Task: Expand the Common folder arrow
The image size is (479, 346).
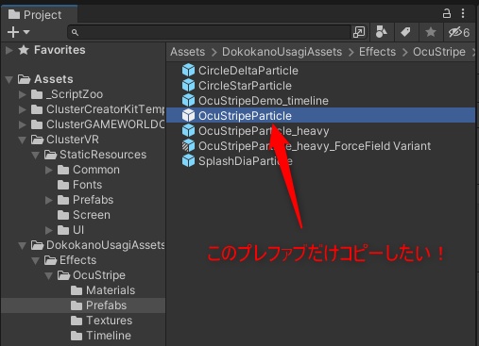Action: [48, 170]
